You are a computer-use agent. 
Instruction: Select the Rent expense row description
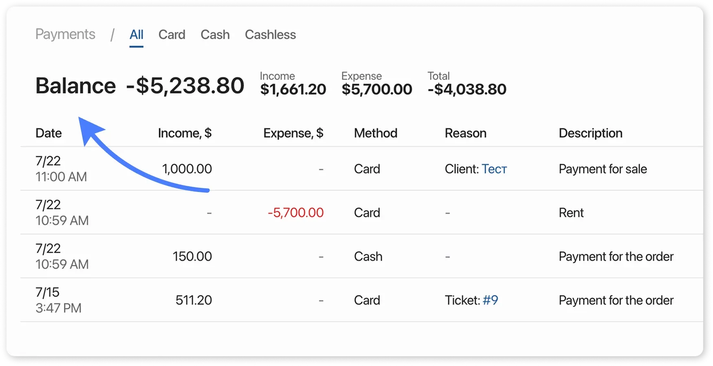pyautogui.click(x=571, y=213)
